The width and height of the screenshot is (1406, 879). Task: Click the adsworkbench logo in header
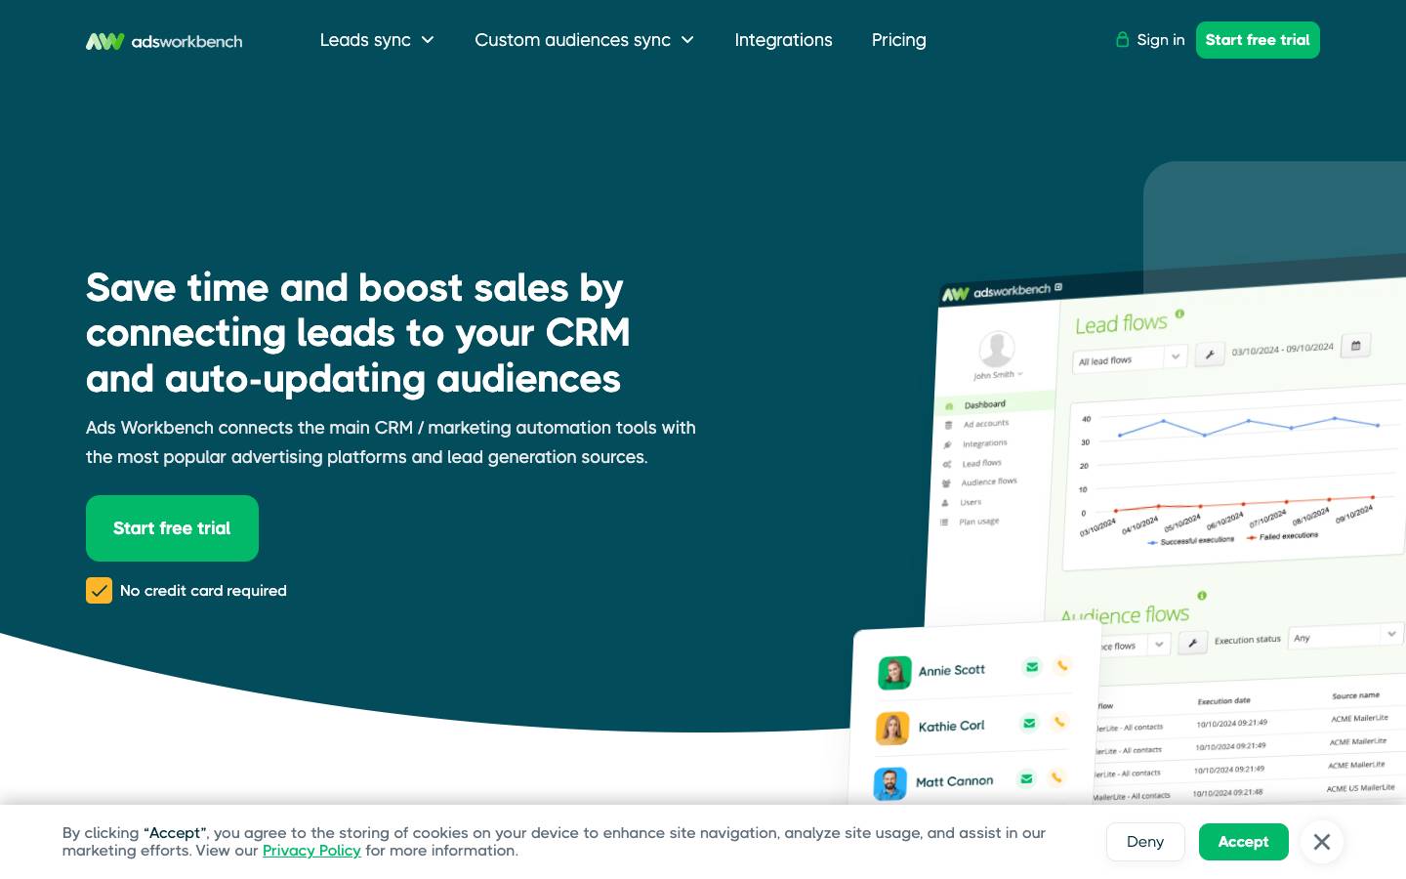(164, 41)
